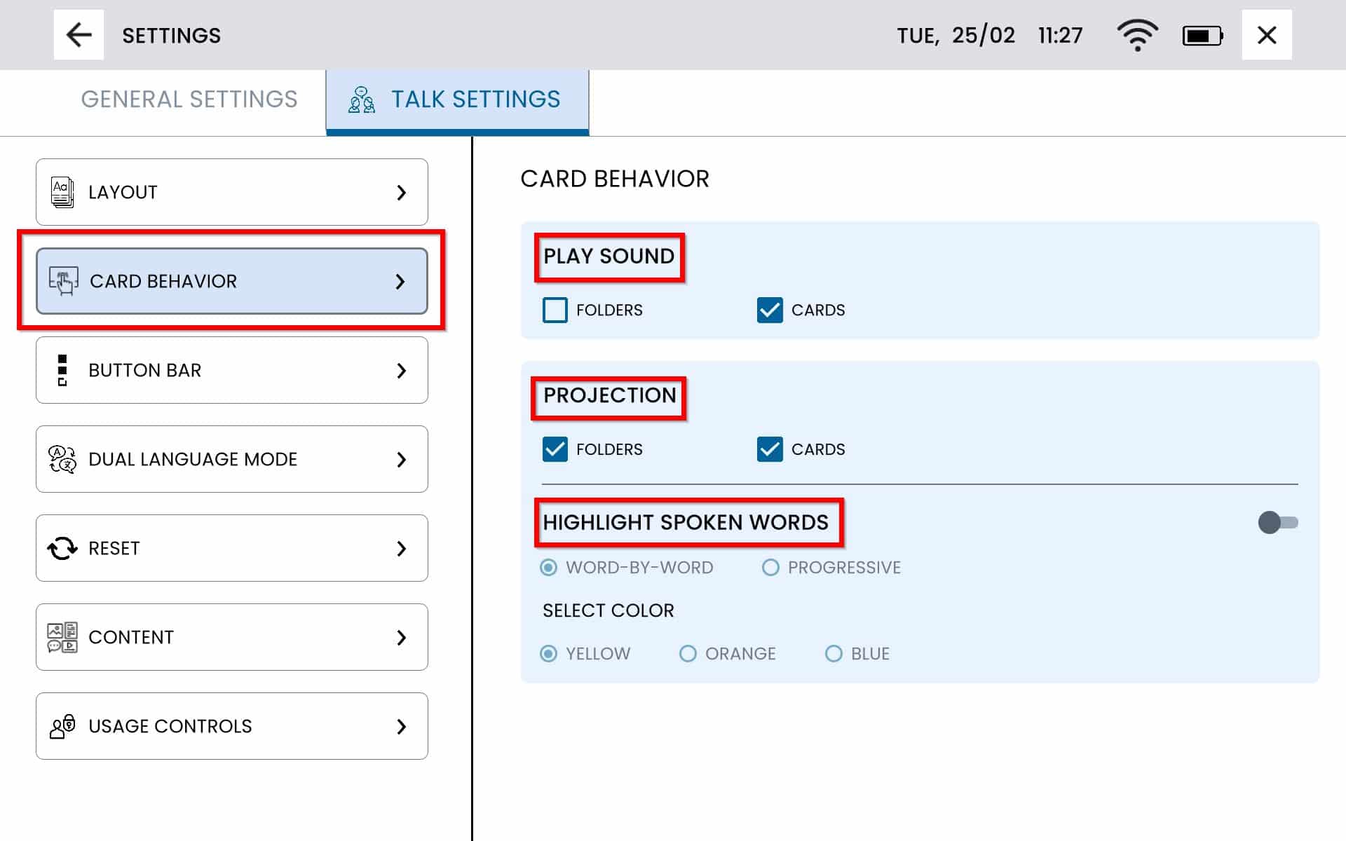Click the Card Behavior hand icon

[x=63, y=281]
